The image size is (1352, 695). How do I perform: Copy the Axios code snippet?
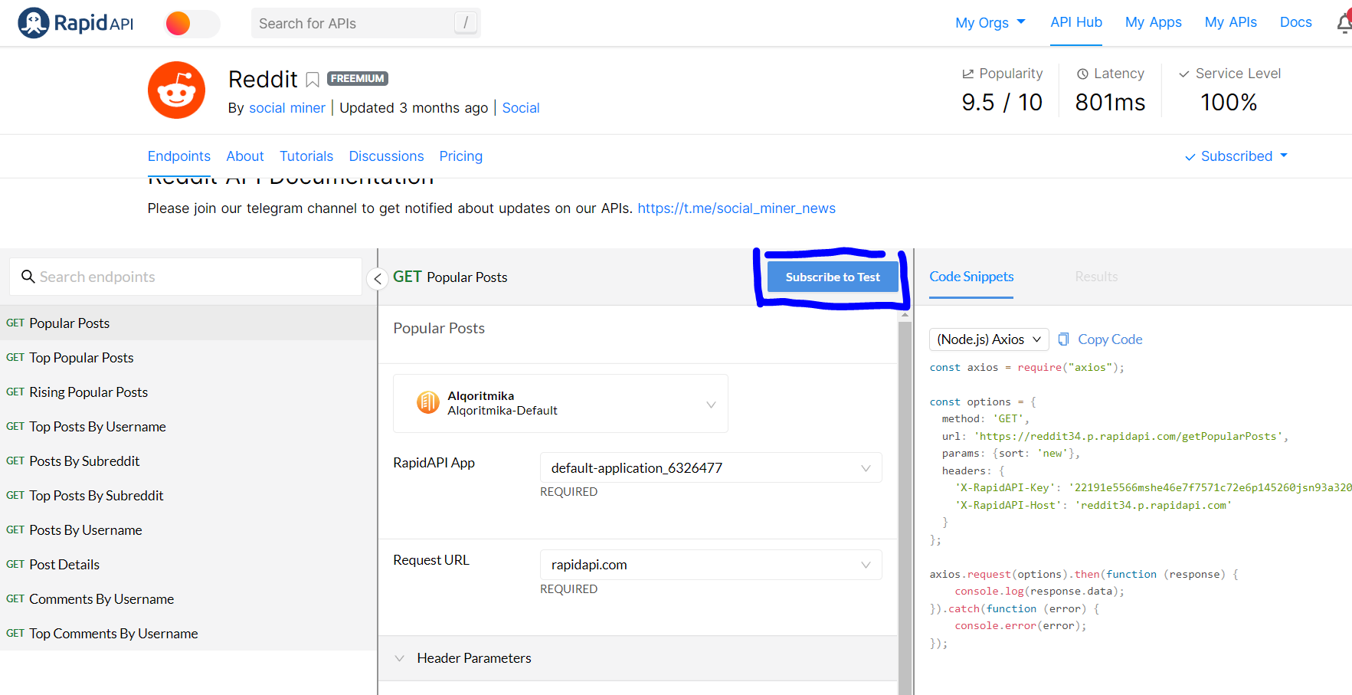click(1100, 339)
